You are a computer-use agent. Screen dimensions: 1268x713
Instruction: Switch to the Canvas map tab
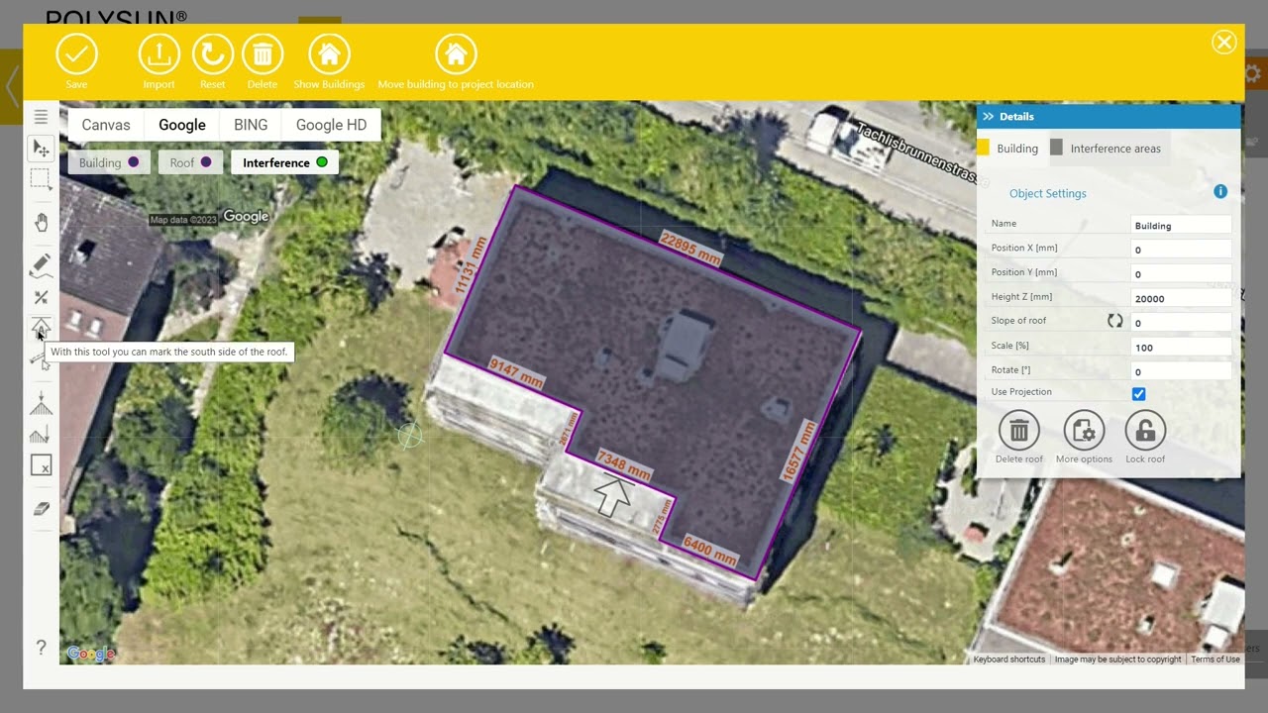point(106,125)
